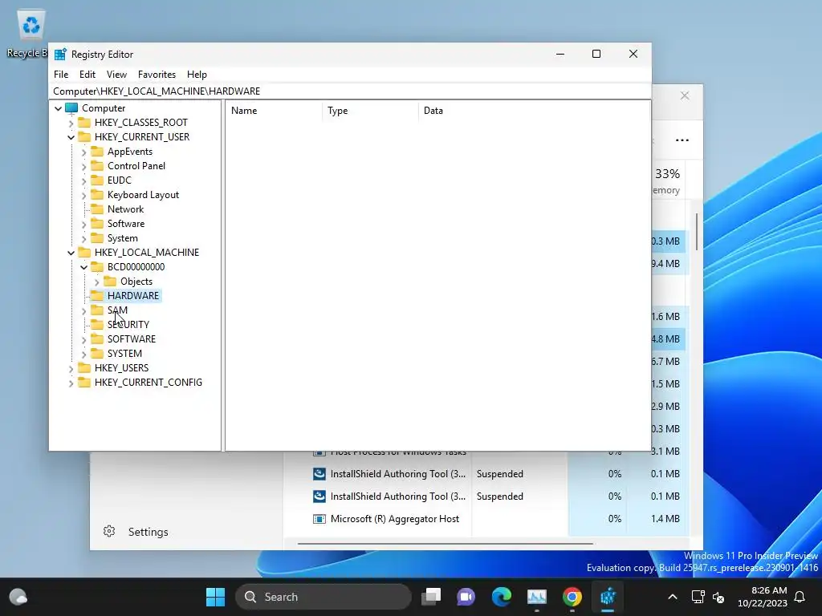This screenshot has width=822, height=616.
Task: Click the AppEvents folder icon
Action: click(x=97, y=152)
